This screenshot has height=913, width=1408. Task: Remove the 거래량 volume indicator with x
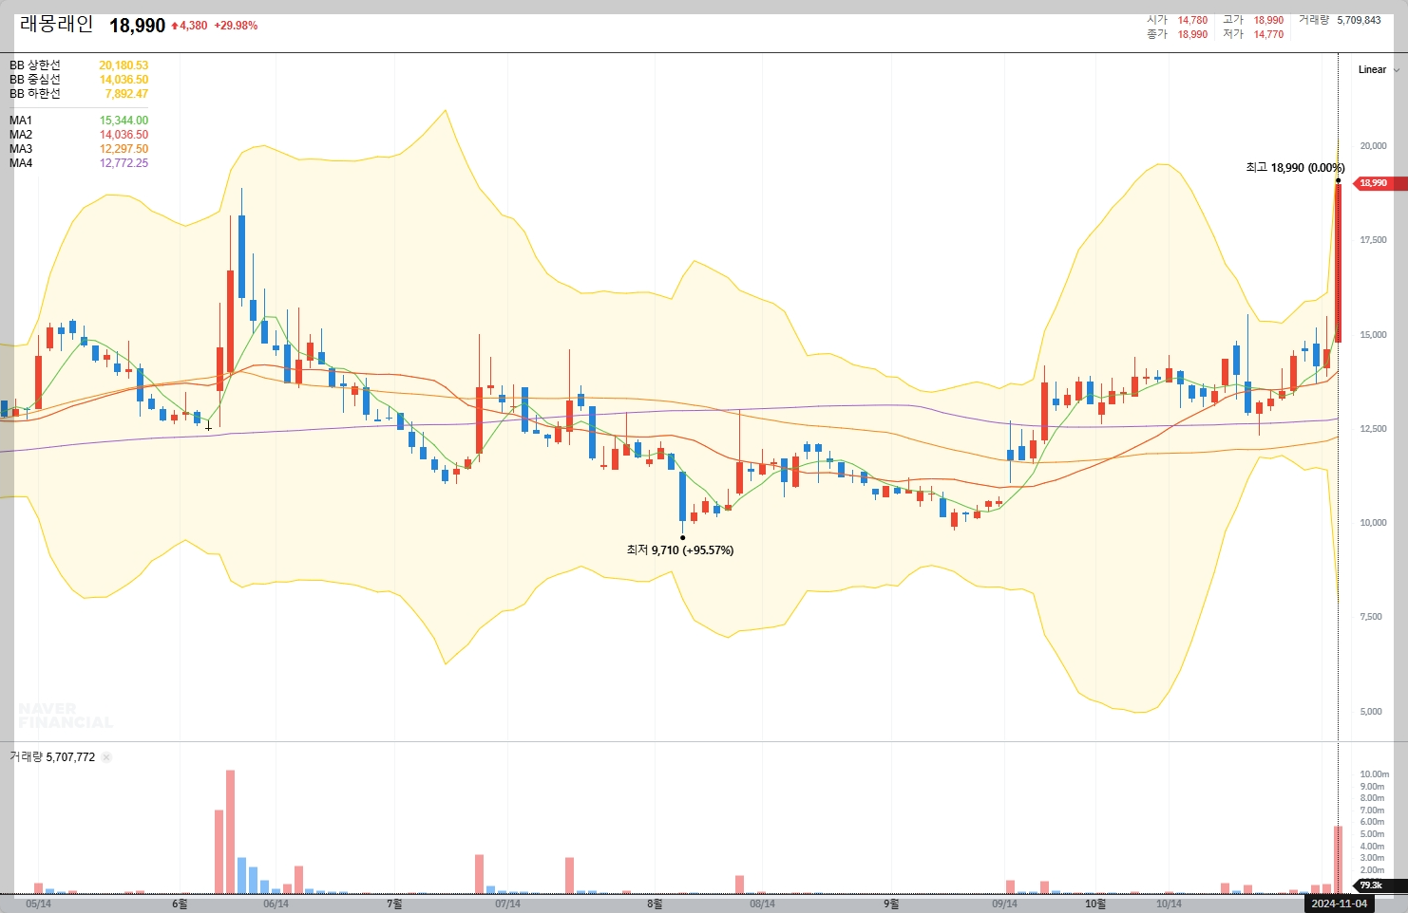click(x=106, y=757)
